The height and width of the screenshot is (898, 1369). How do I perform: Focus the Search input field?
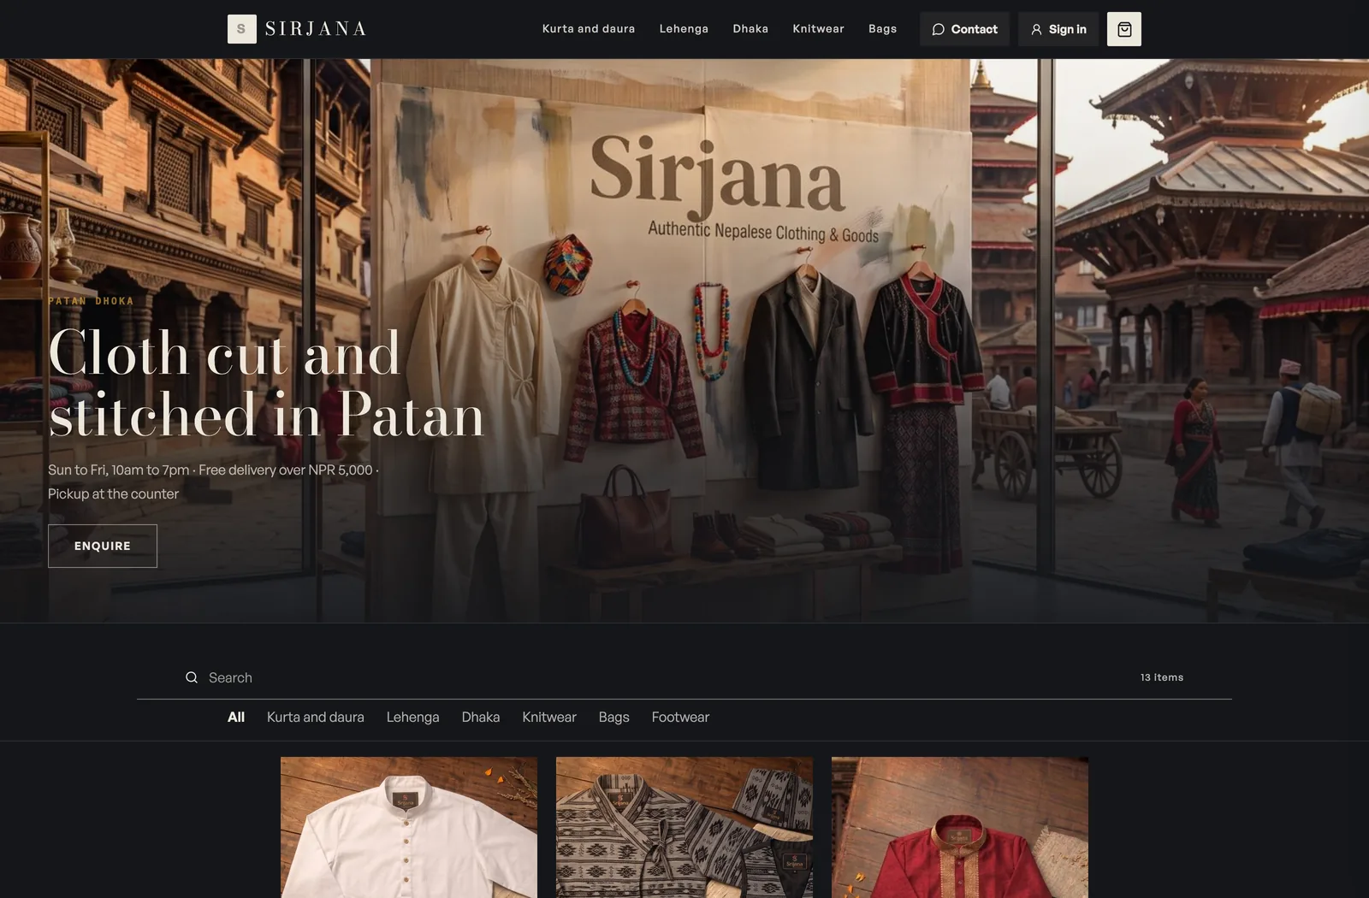tap(667, 677)
